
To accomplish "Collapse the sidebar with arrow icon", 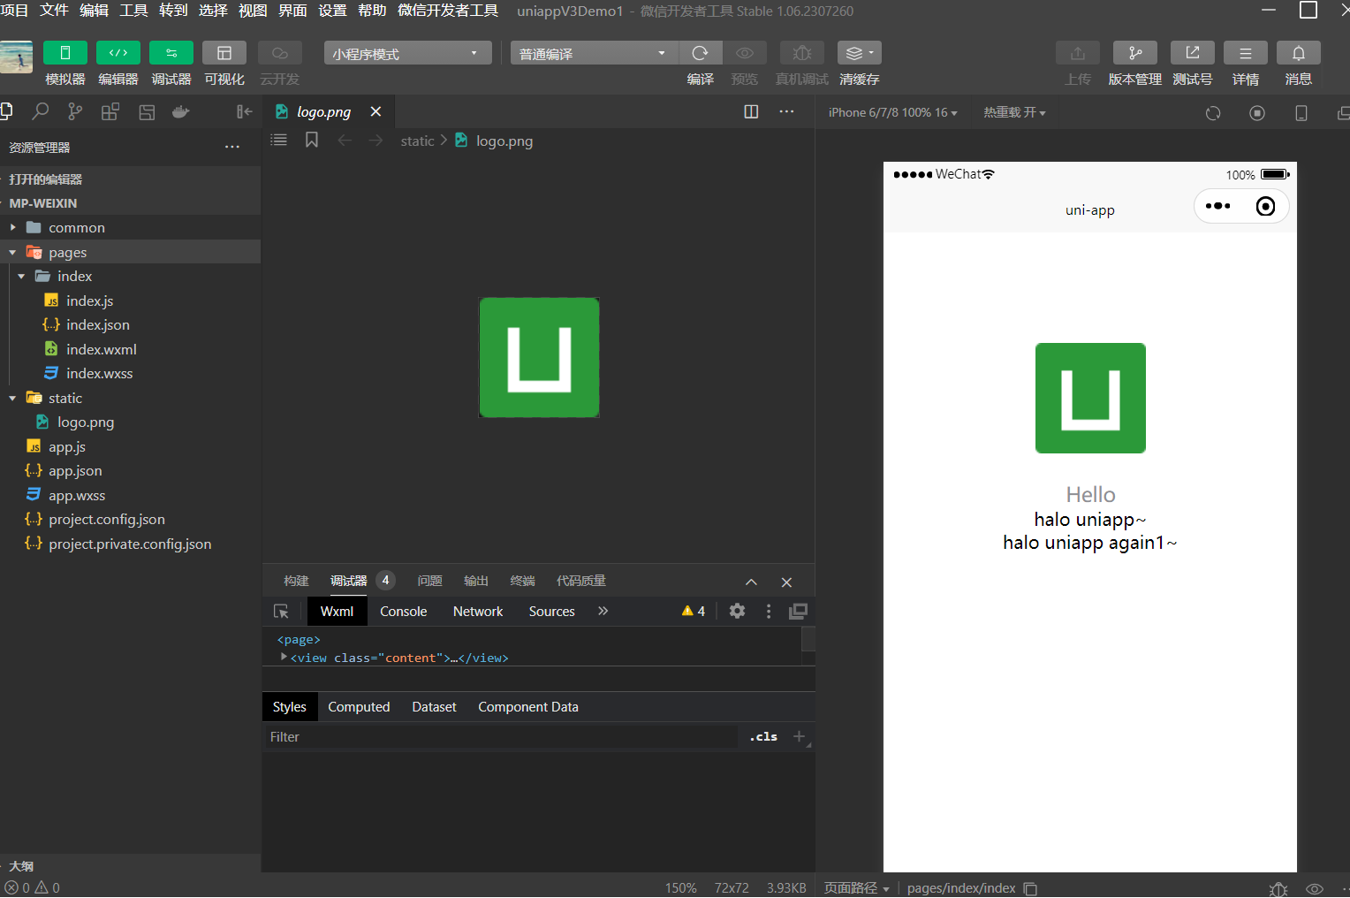I will pos(245,111).
